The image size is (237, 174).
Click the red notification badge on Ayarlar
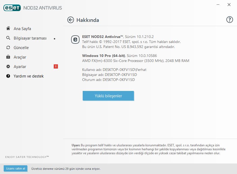(x=56, y=66)
